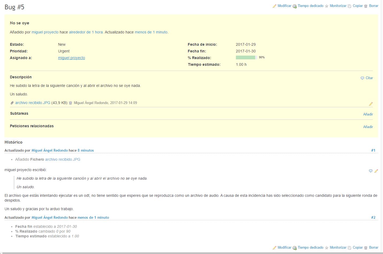Click the '8 minutos' timestamp link

[x=86, y=150]
